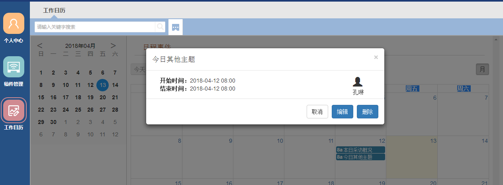
Task: Go to the next month in the mini calendar
Action: (x=114, y=46)
